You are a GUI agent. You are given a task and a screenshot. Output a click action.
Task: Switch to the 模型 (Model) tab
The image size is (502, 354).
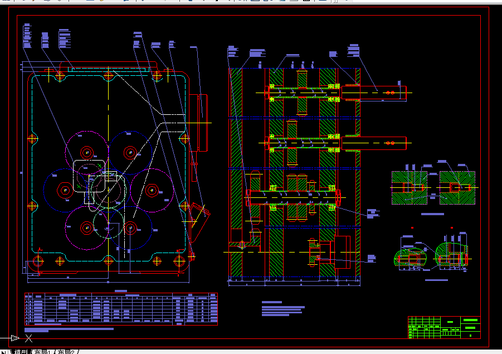tap(21, 352)
